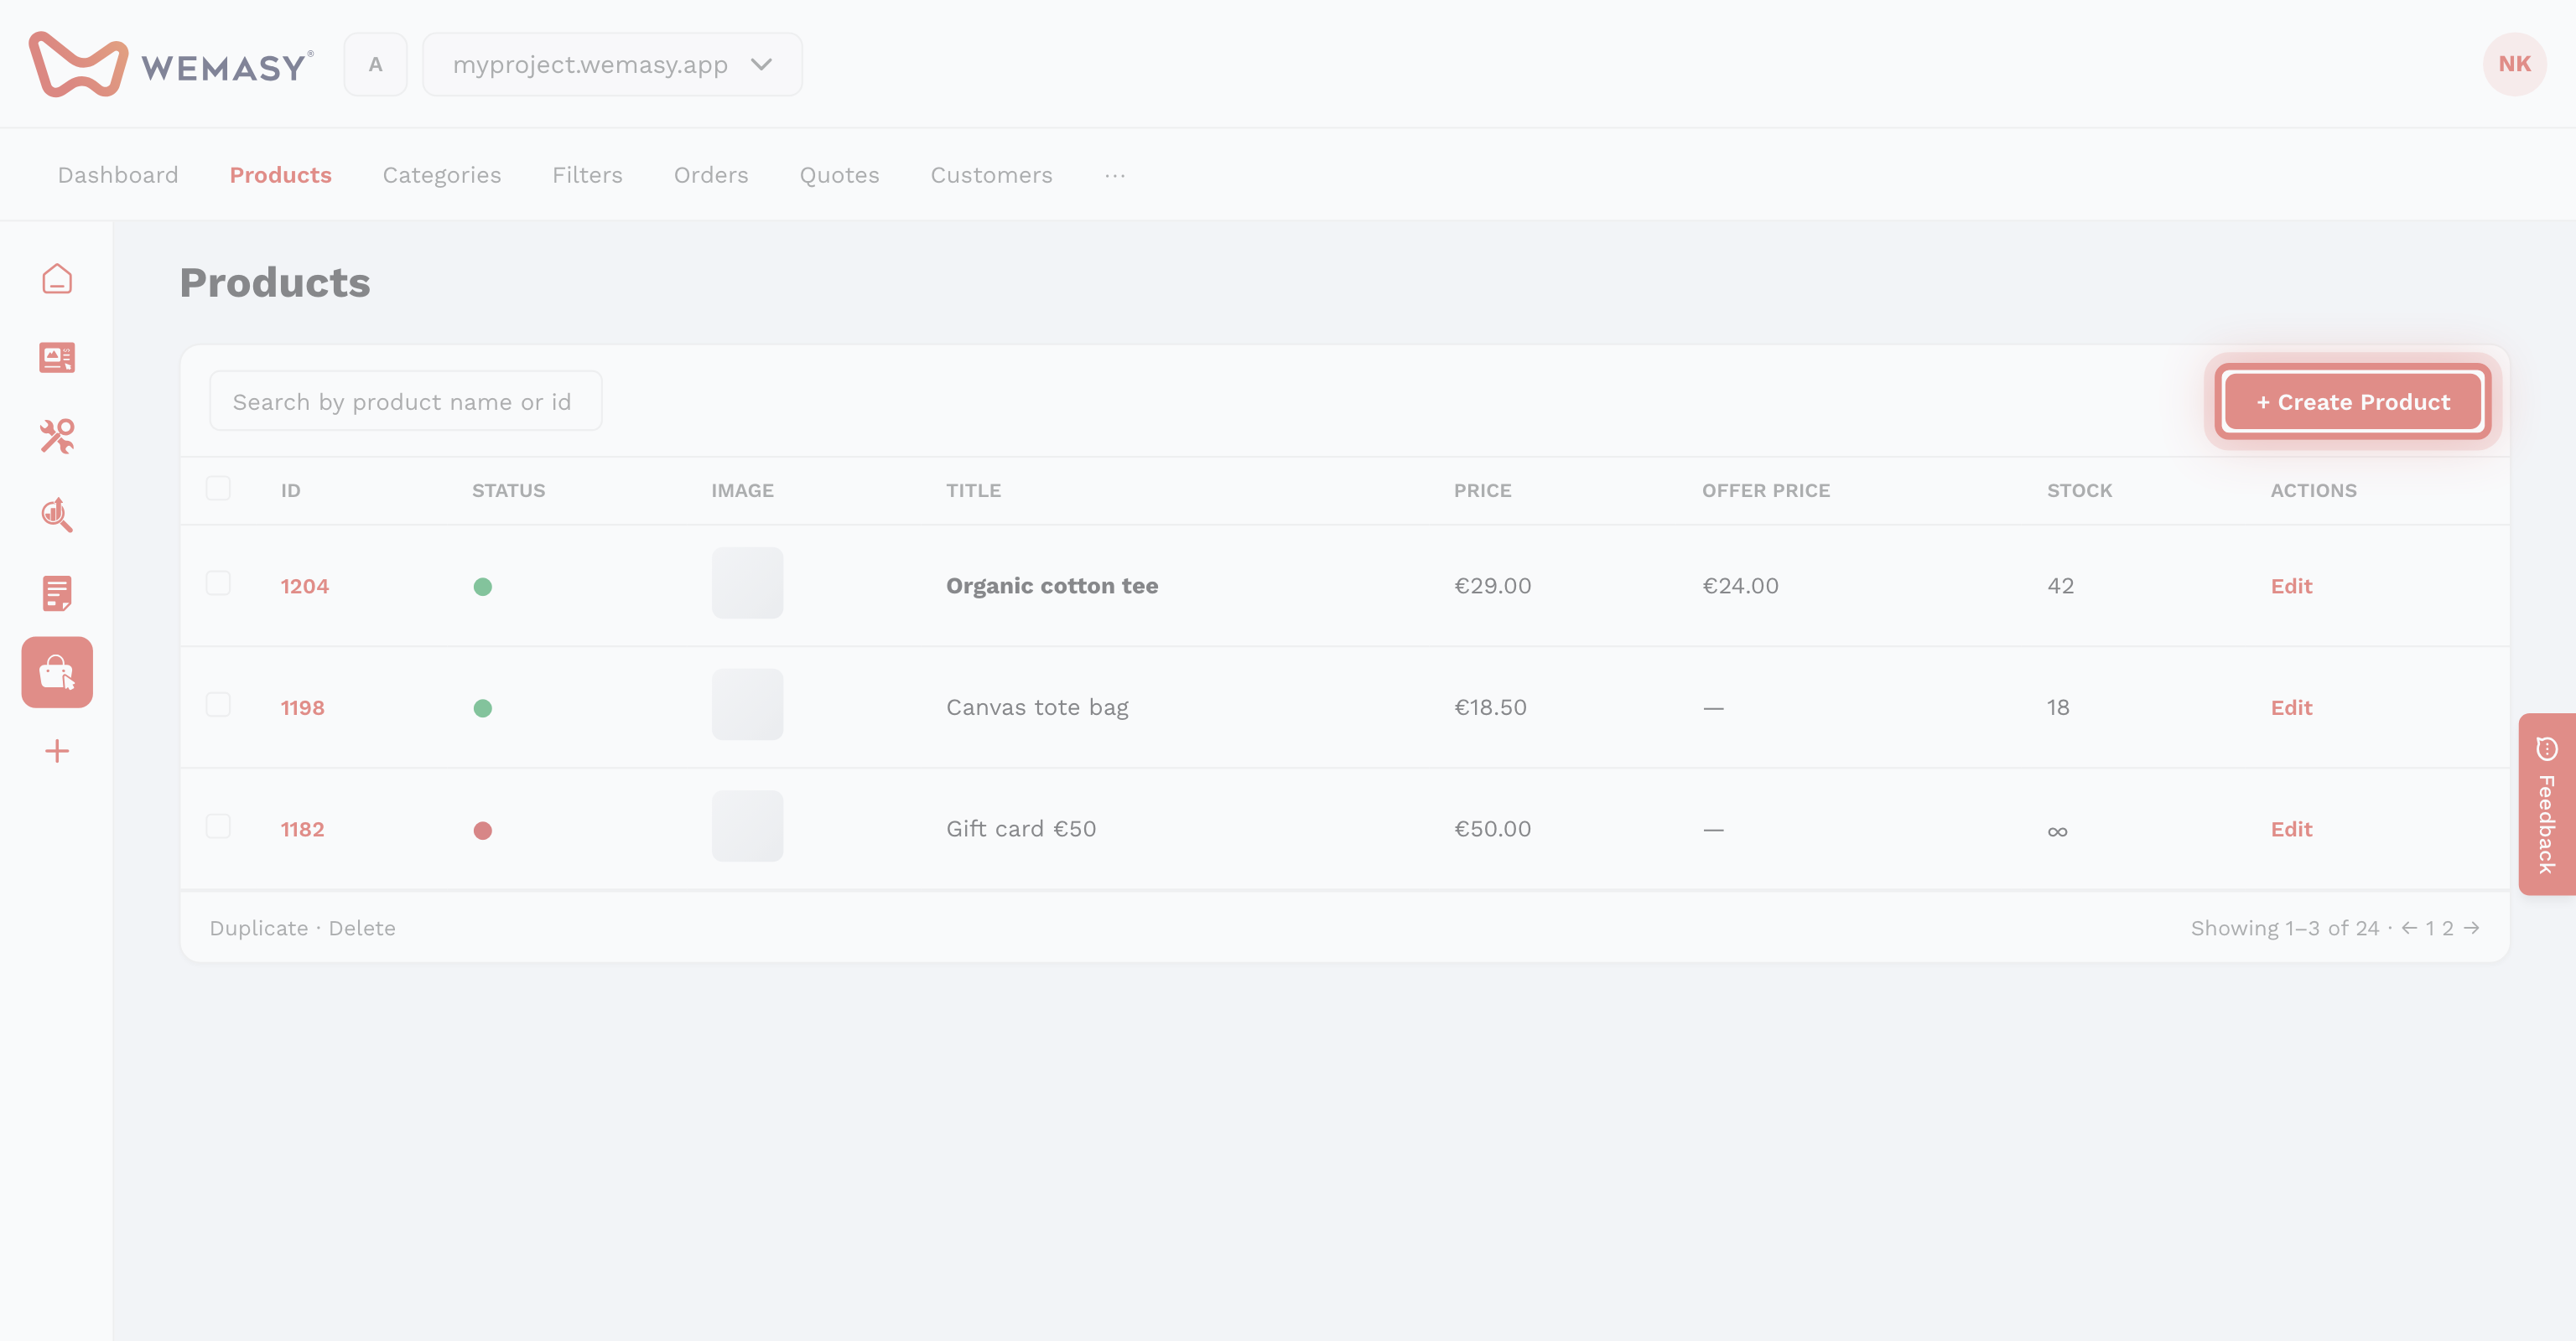
Task: Click the Wemasy logo
Action: click(171, 64)
